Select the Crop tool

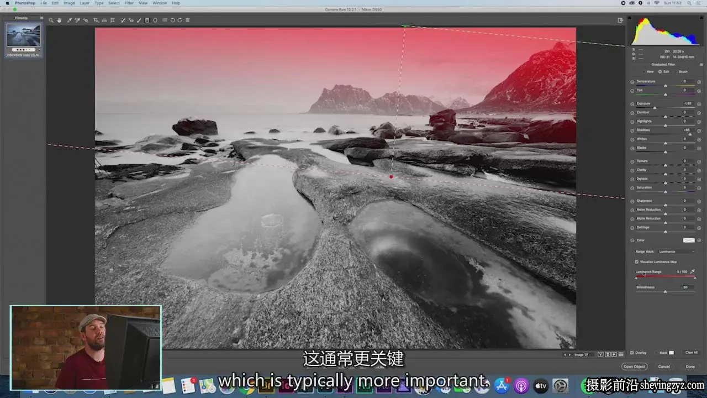pyautogui.click(x=96, y=20)
